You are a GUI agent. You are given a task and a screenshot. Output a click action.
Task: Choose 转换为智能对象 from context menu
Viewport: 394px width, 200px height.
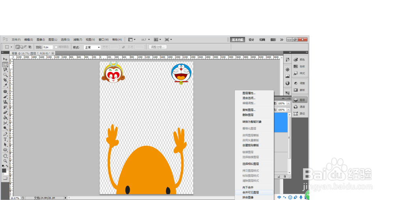click(254, 122)
